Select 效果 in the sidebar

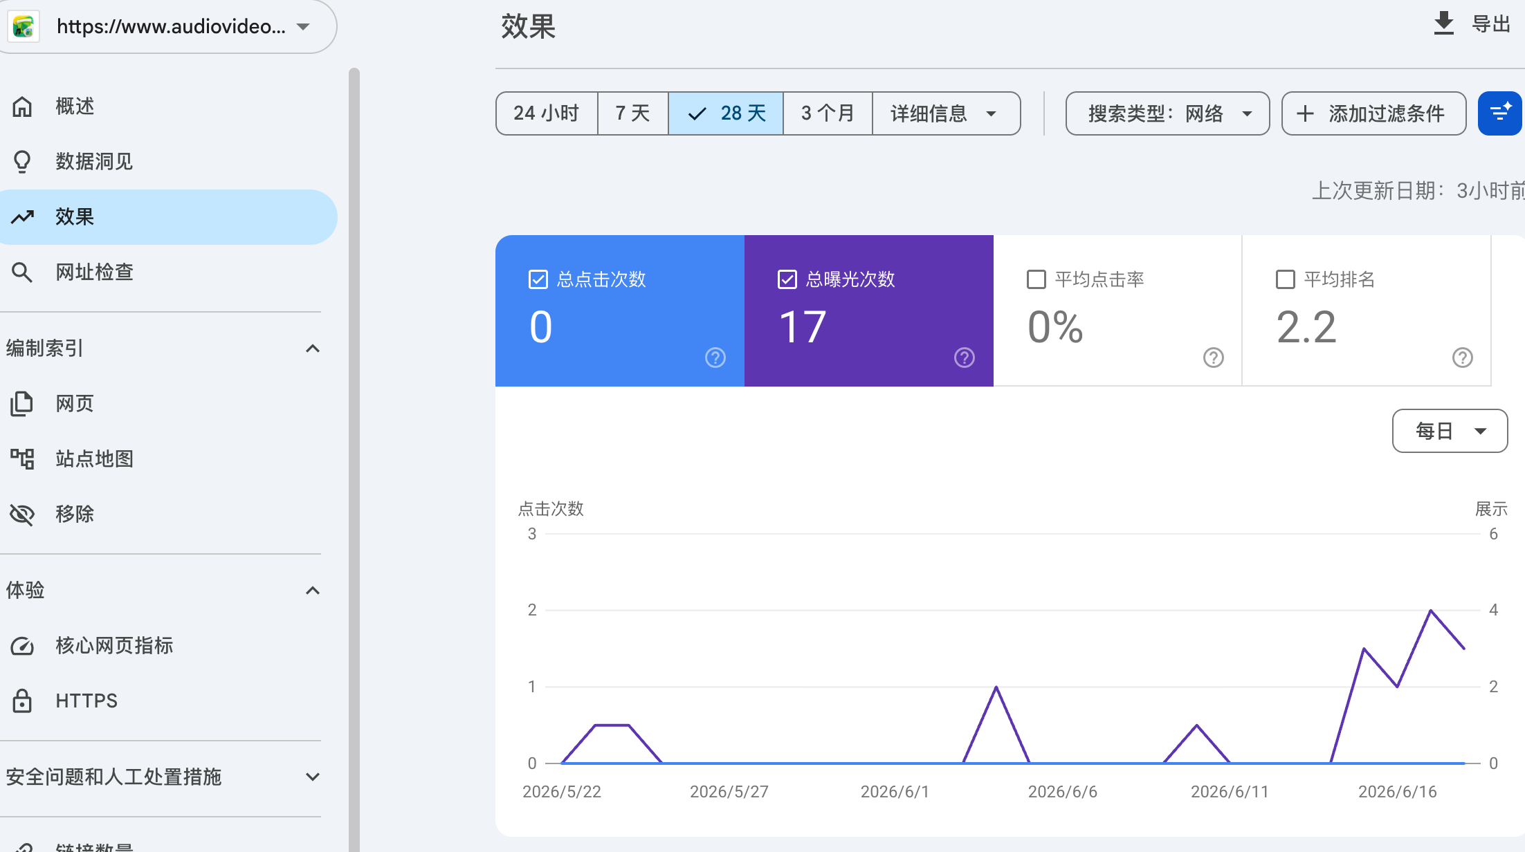coord(169,217)
